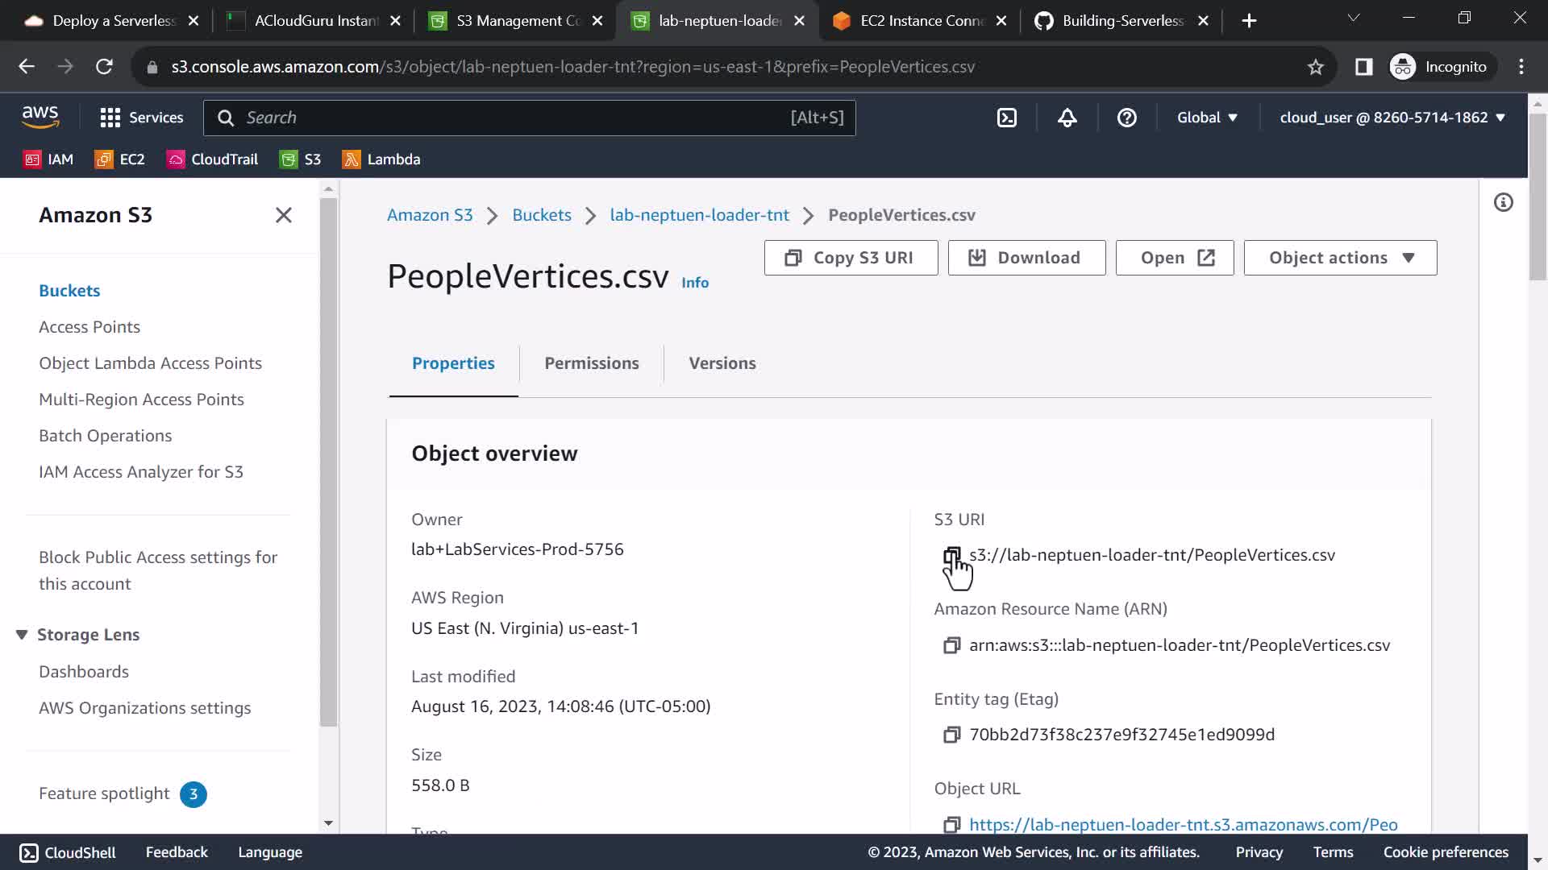Screen dimensions: 1548x870
Task: Click the Lambda shortcut in favorites bar
Action: tap(381, 159)
